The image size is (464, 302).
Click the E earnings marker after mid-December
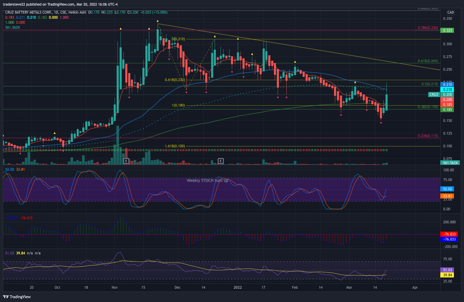pos(221,161)
